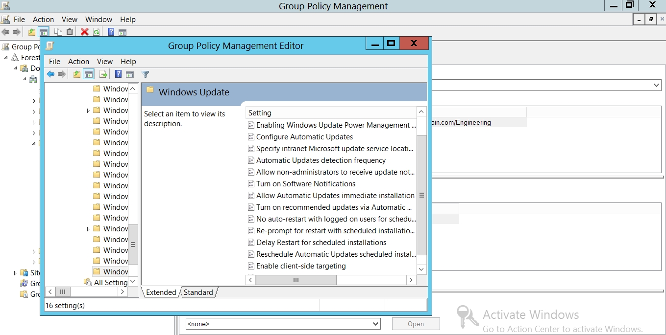Select the Configure Automatic Updates setting

[304, 137]
